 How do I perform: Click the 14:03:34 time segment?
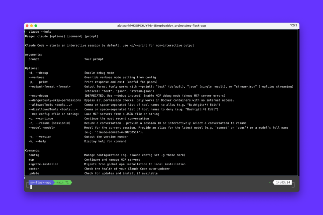point(283,182)
